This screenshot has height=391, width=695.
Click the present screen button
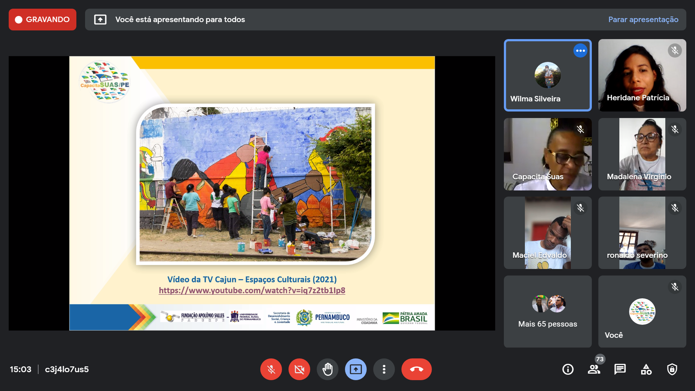point(355,369)
